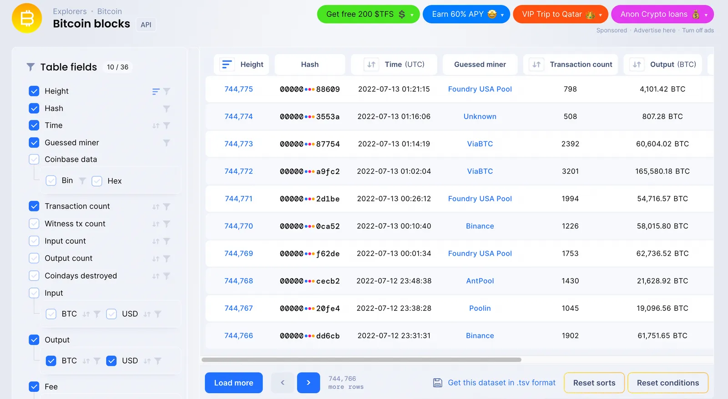
Task: Open the Get free 200 $TFS dropdown
Action: pyautogui.click(x=368, y=14)
